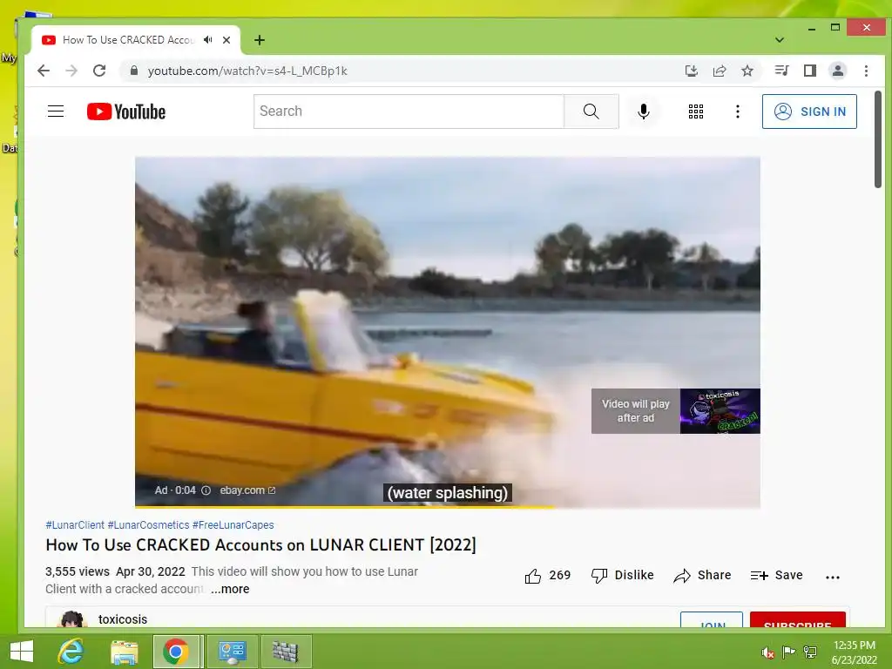Select the How To Use CRACKED tab

[x=129, y=40]
